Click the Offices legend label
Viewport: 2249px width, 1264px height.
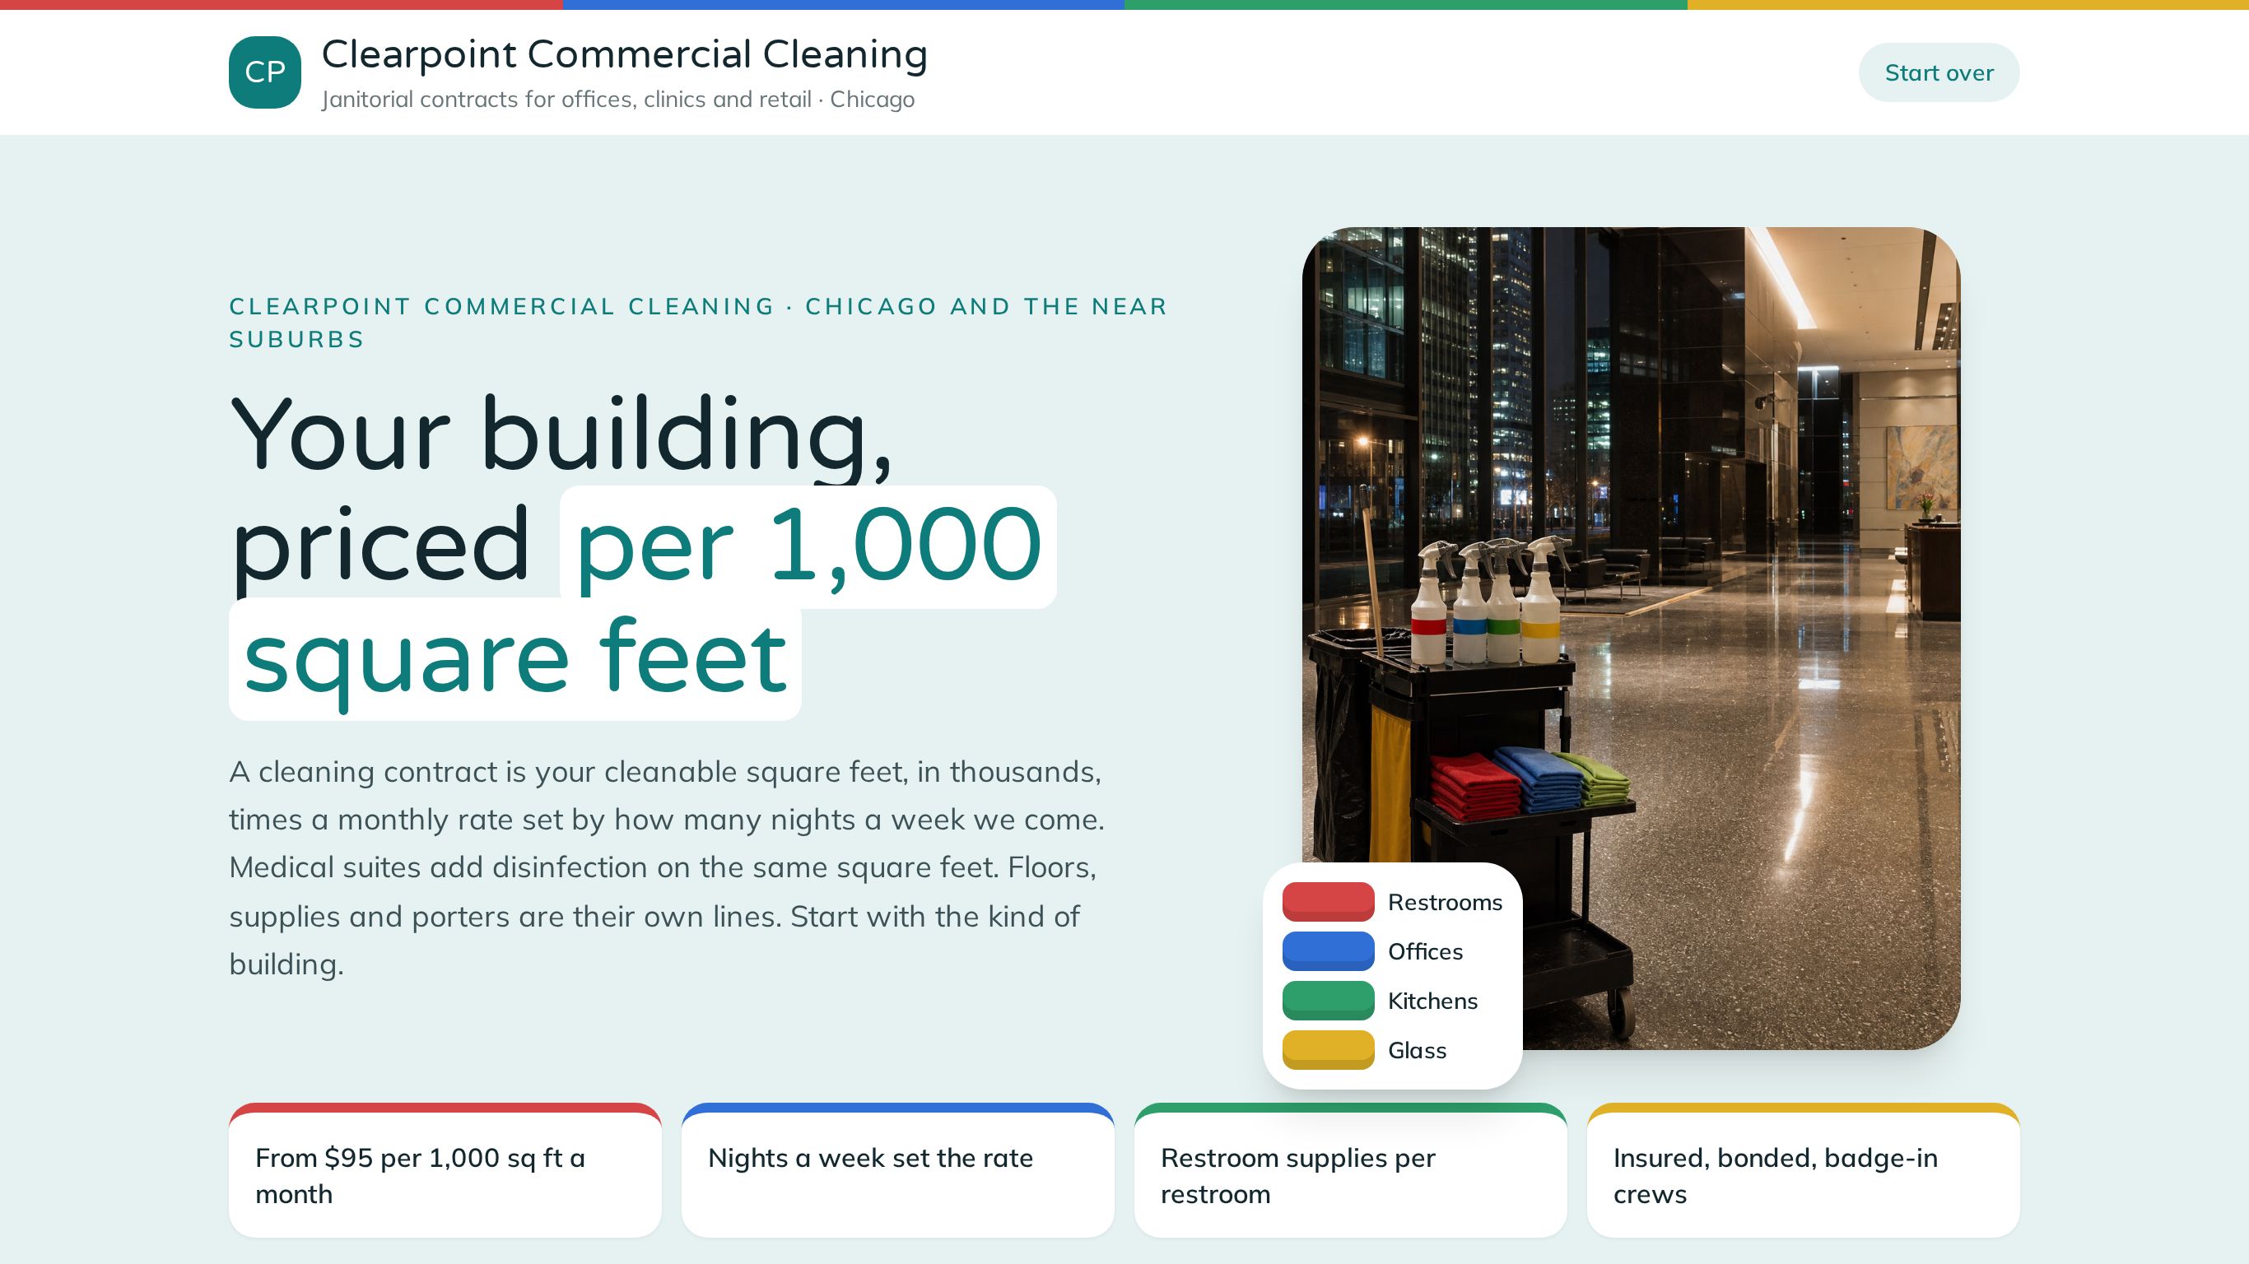tap(1425, 951)
